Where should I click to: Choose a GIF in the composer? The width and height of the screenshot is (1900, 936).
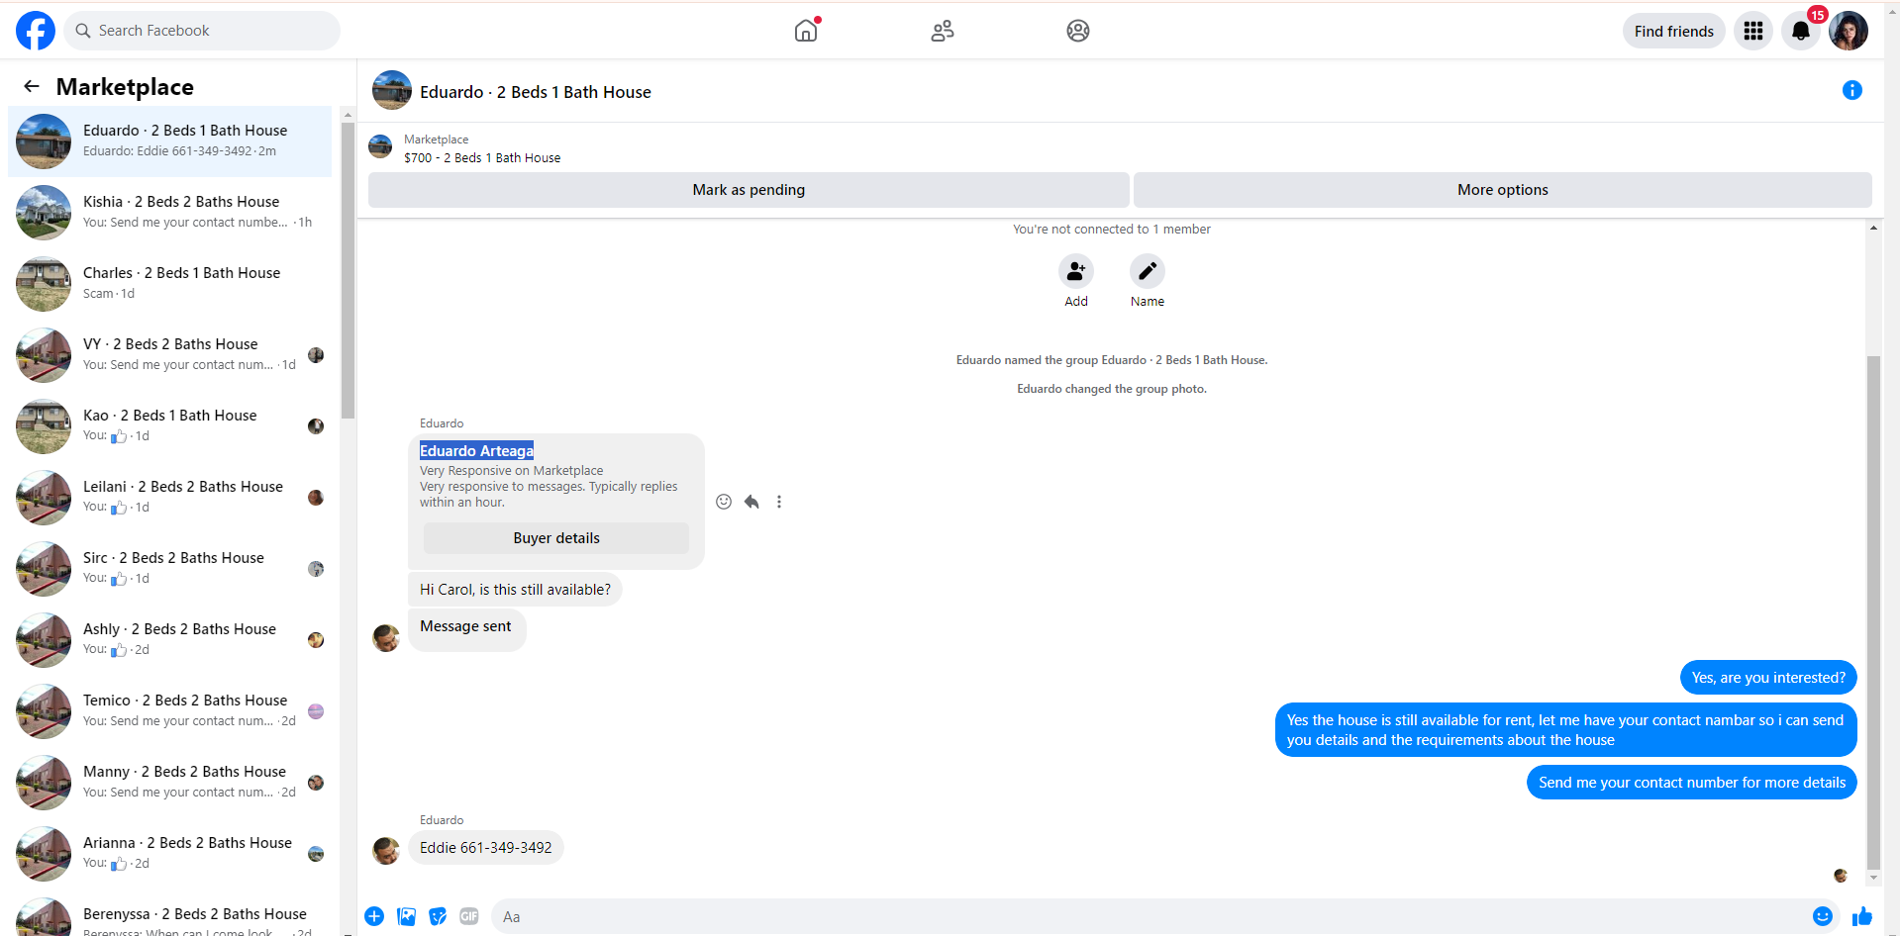click(x=469, y=916)
